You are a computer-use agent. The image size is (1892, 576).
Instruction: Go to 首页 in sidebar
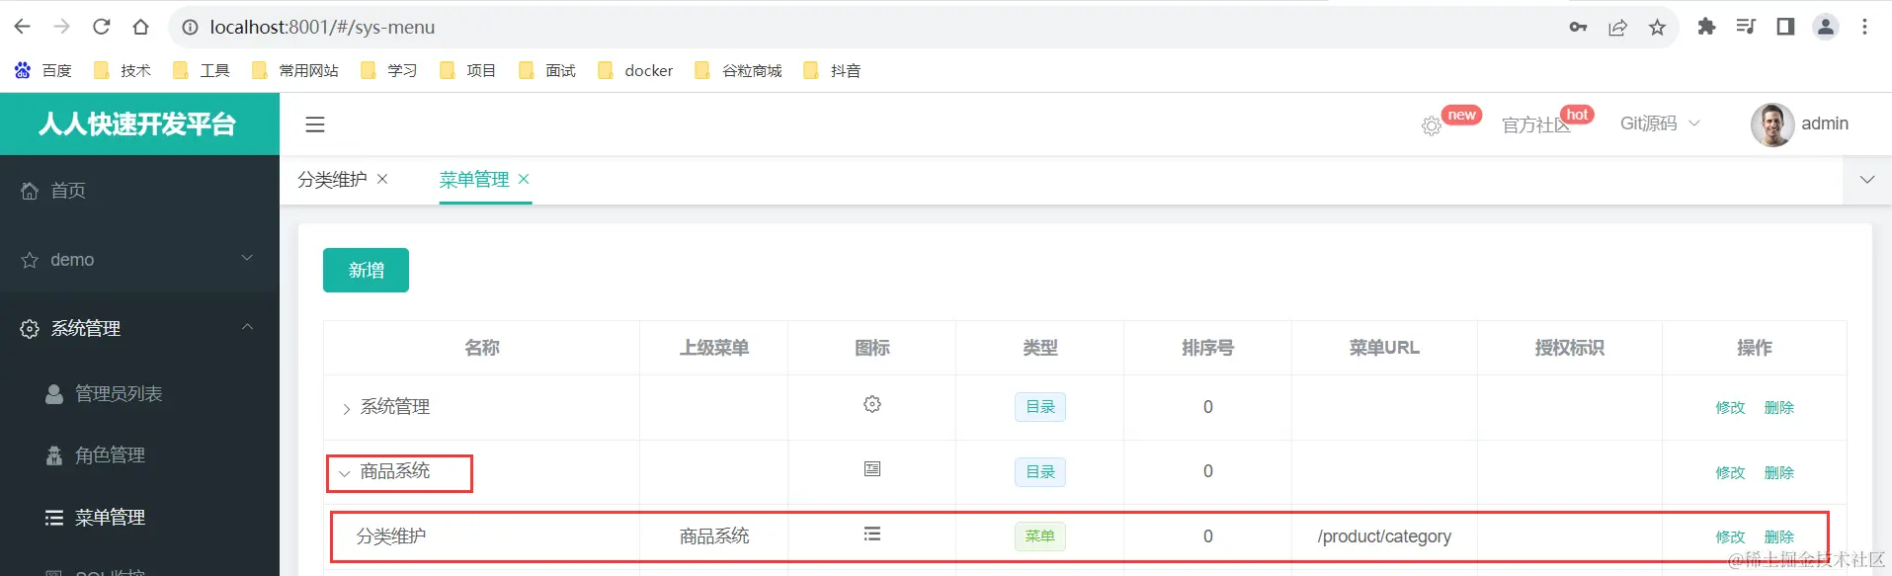tap(139, 190)
